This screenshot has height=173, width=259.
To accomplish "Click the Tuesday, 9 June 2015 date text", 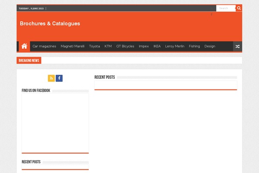I will (31, 9).
